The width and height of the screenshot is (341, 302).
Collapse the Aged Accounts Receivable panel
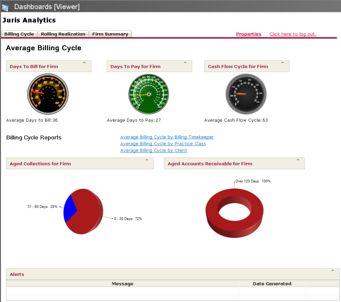[x=298, y=160]
